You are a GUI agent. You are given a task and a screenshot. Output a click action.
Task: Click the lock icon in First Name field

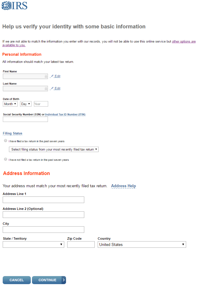tap(46, 76)
